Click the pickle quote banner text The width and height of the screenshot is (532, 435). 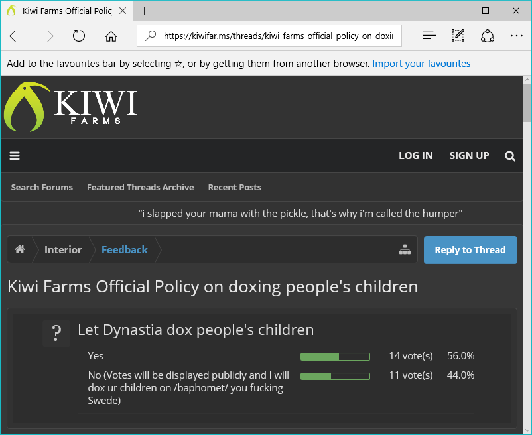click(x=300, y=214)
